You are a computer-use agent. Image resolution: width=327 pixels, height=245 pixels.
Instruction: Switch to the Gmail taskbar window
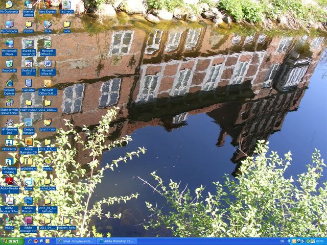tap(76, 241)
